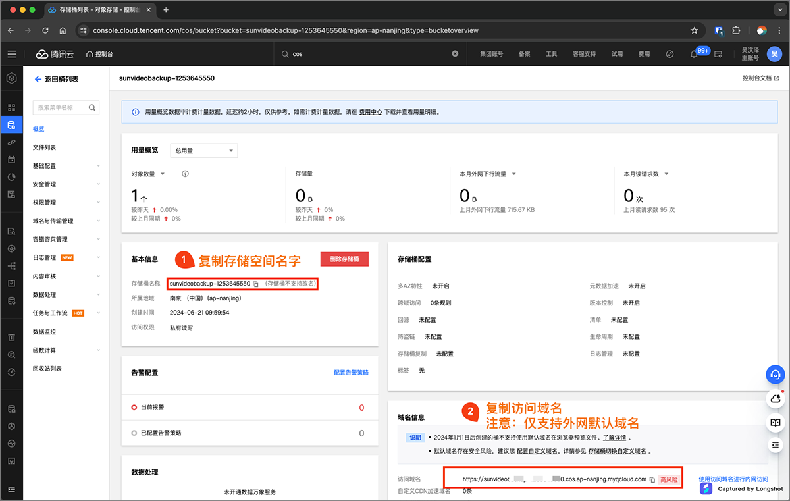The image size is (790, 501).
Task: Select the 当前报警 radio option
Action: coord(134,408)
